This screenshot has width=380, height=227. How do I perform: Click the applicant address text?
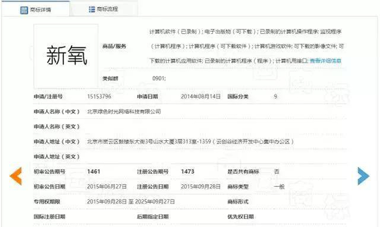(x=190, y=142)
